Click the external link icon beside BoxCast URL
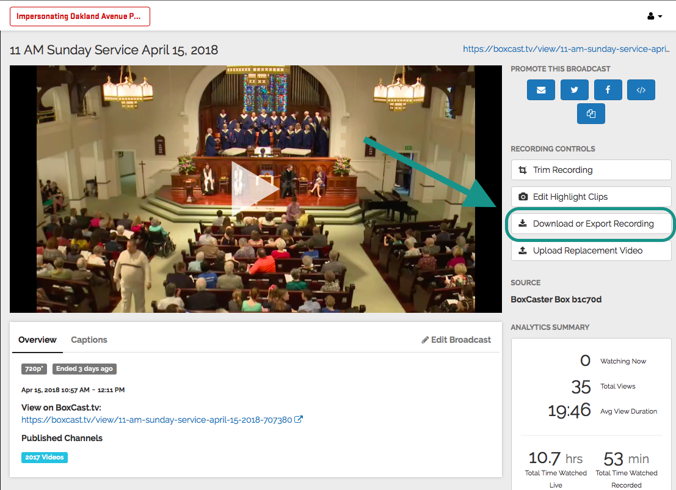 coord(299,420)
